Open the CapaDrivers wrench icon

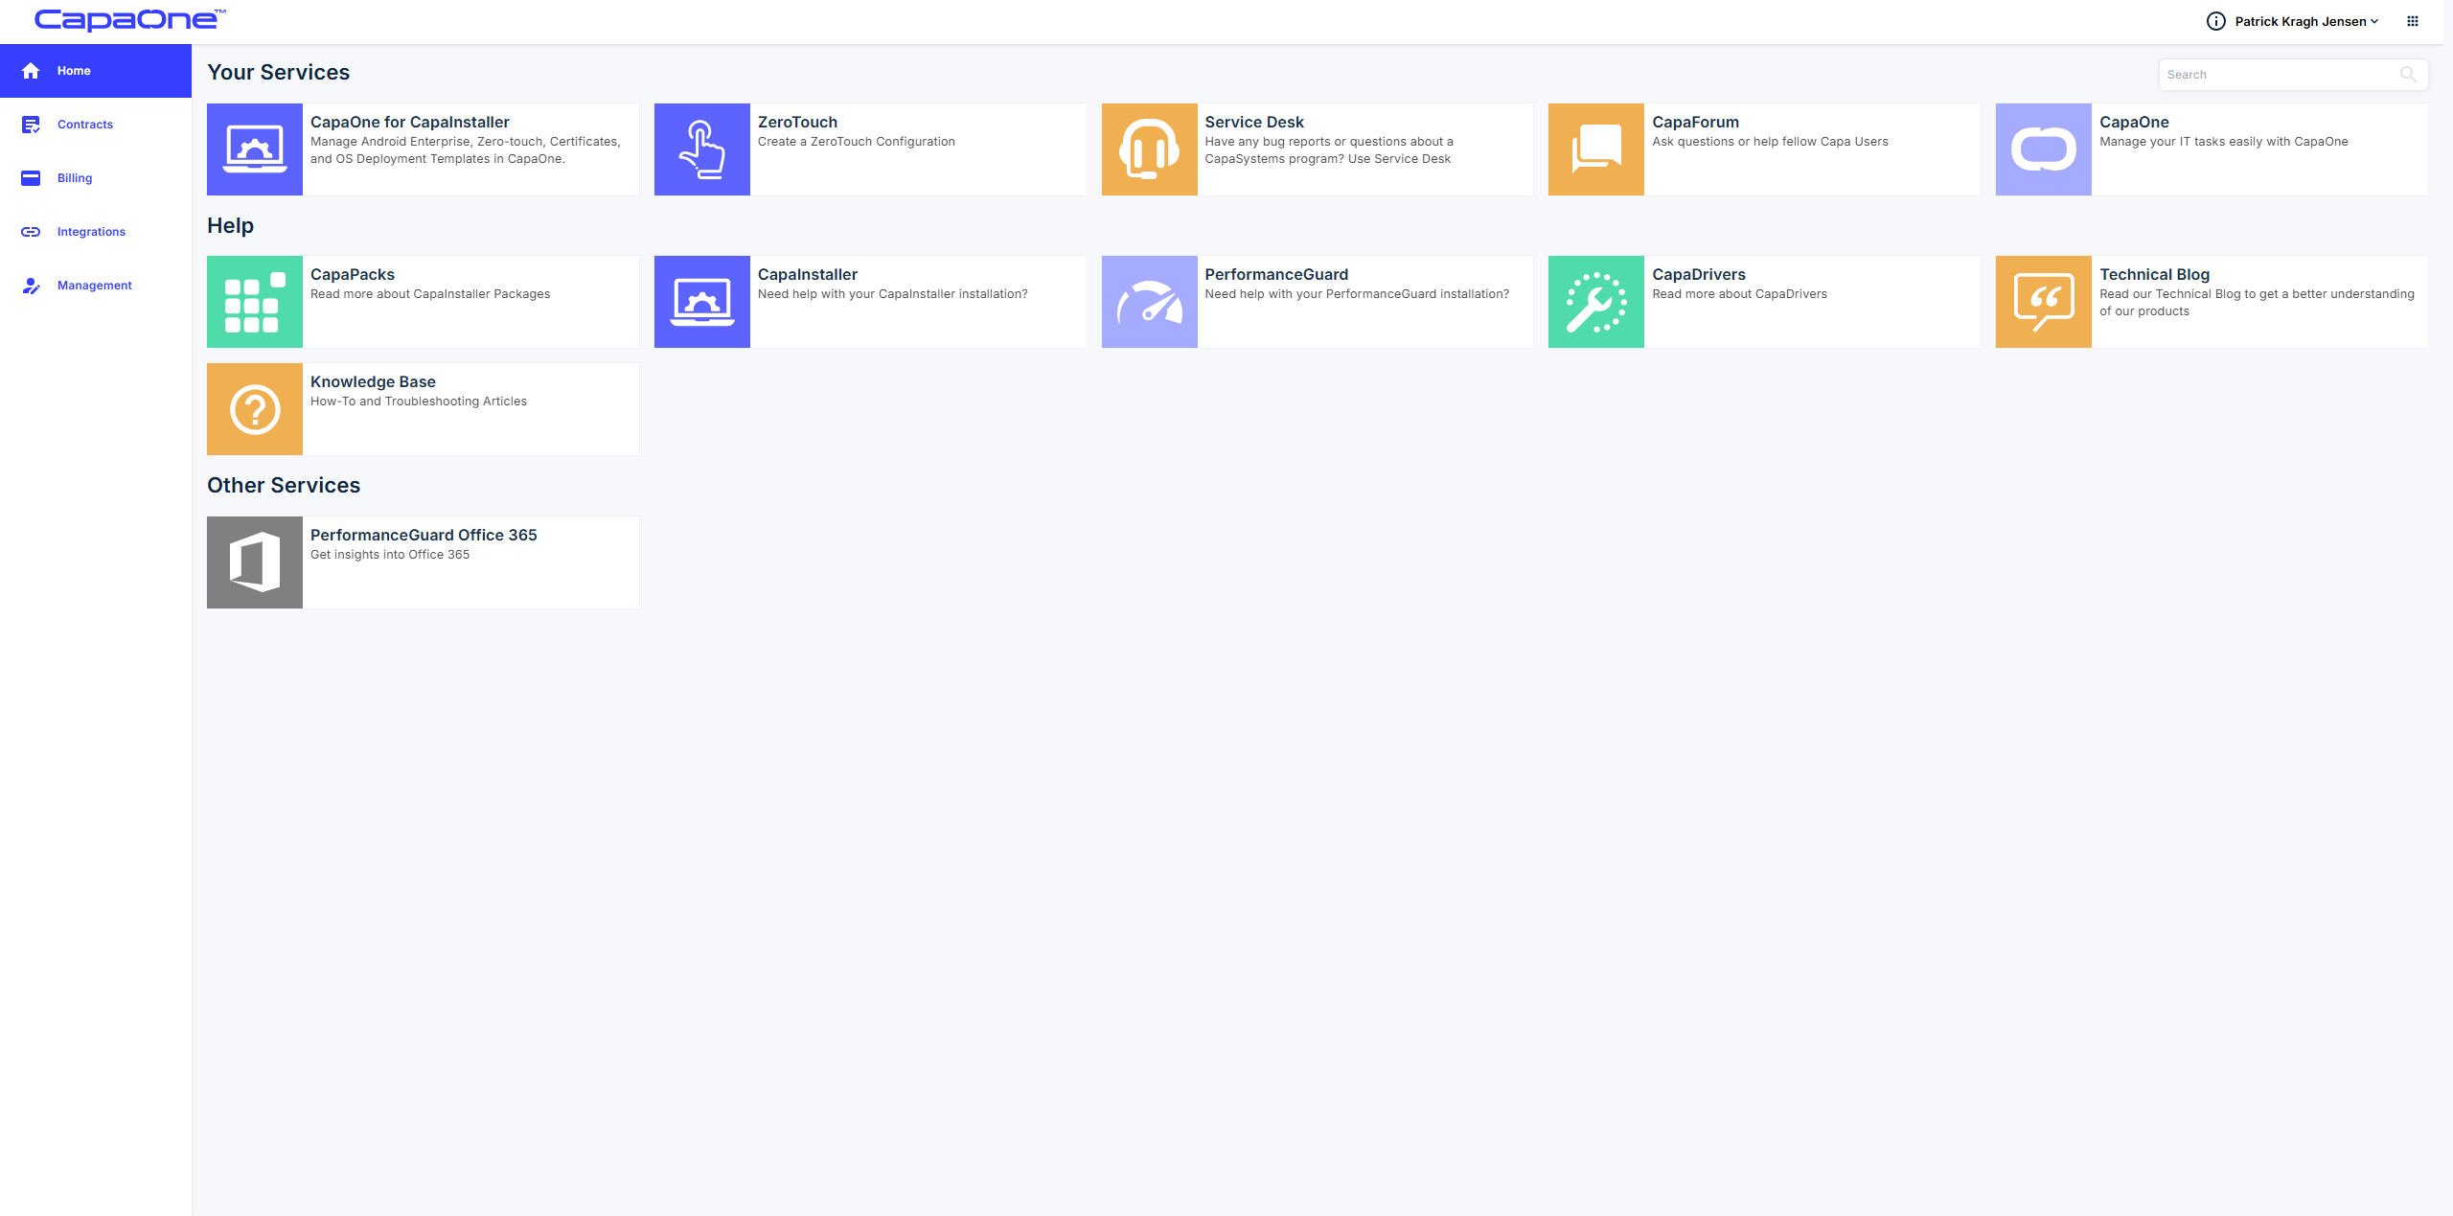point(1596,302)
